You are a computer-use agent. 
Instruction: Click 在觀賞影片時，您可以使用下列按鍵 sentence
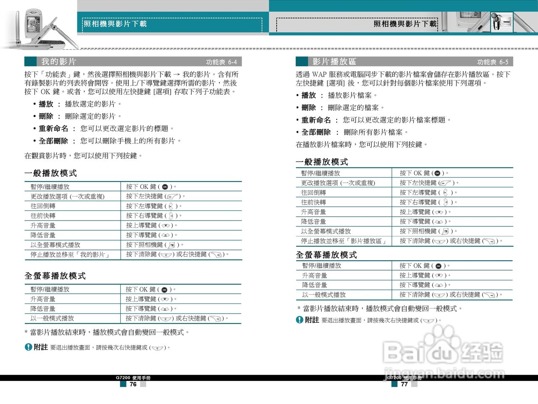coord(84,156)
